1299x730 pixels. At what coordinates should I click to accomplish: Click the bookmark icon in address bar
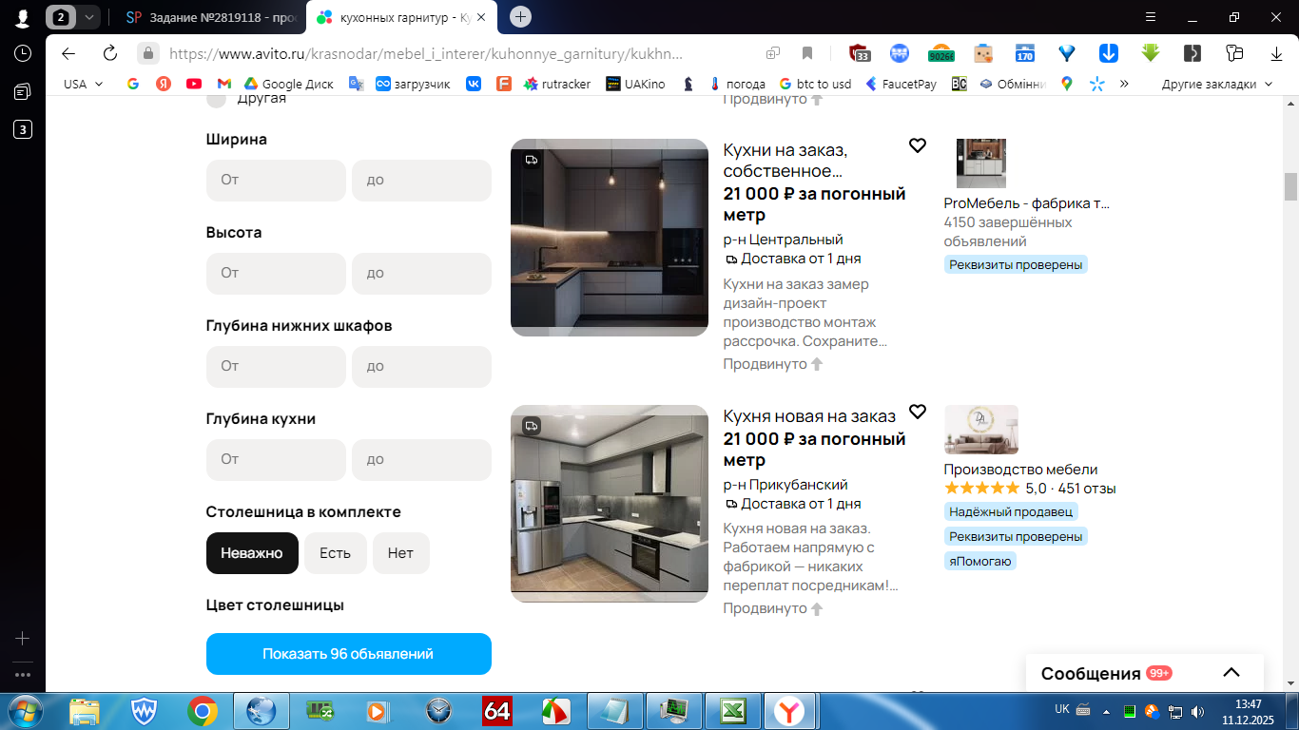(x=807, y=53)
